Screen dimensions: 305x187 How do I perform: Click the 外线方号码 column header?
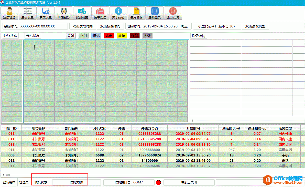pos(149,128)
